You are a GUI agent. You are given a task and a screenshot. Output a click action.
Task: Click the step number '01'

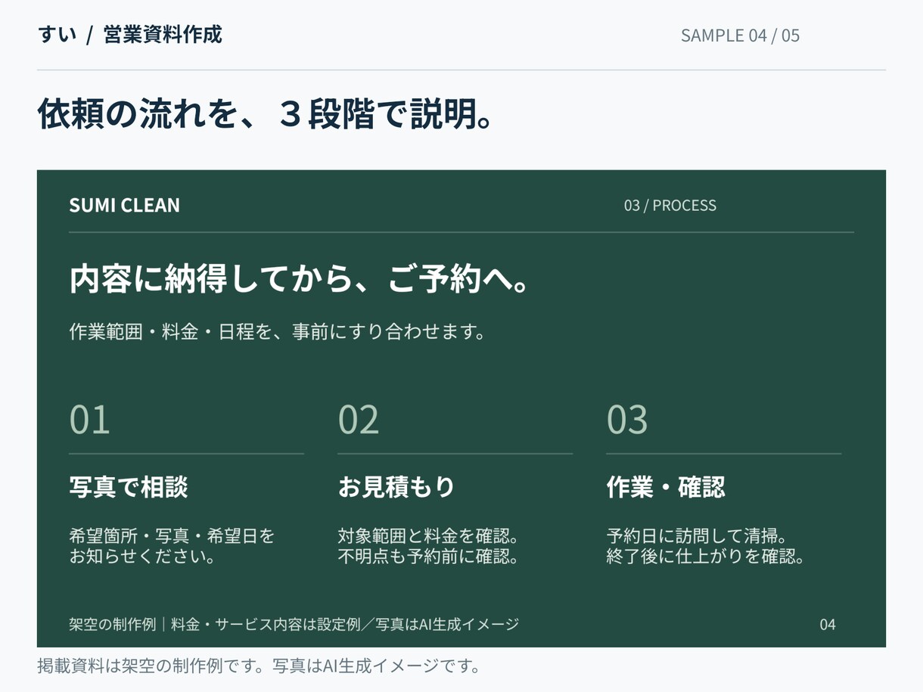[x=89, y=420]
